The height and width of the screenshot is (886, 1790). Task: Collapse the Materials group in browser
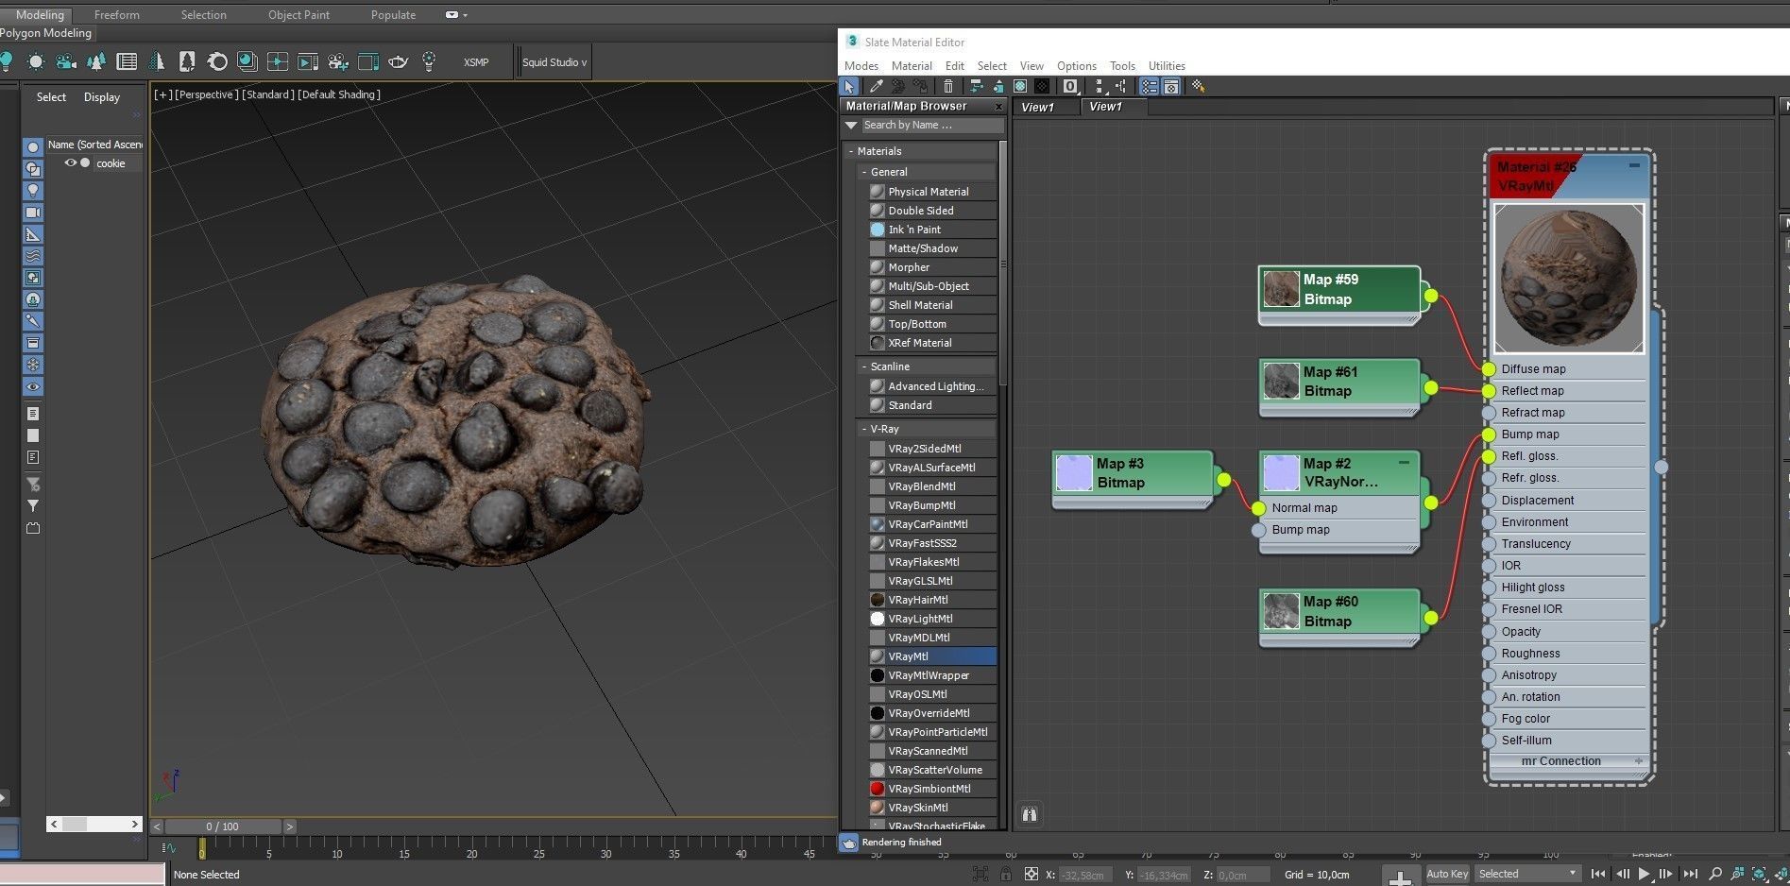tap(851, 151)
